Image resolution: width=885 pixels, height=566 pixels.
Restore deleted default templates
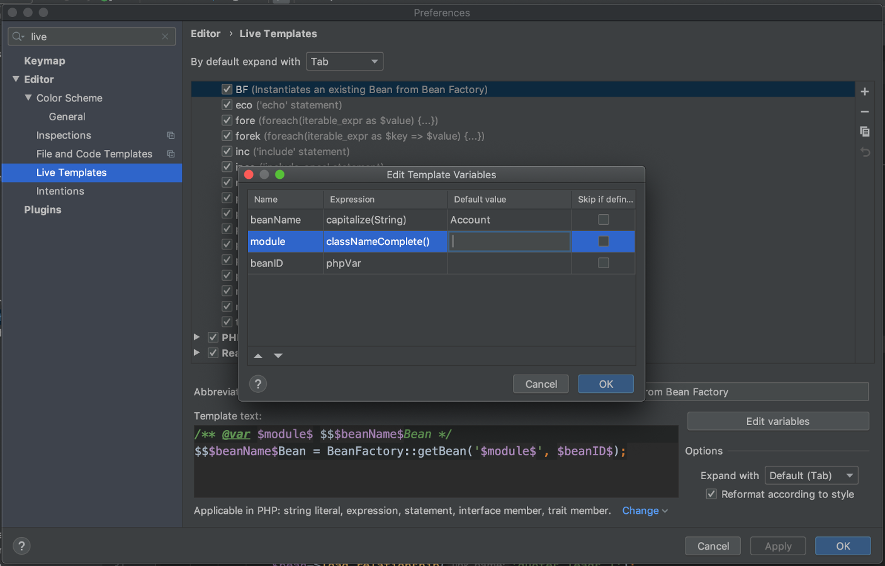tap(865, 152)
